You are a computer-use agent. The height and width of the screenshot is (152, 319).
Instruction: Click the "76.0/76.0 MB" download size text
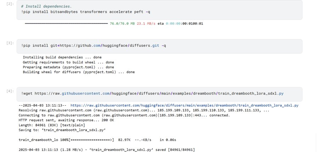122,24
